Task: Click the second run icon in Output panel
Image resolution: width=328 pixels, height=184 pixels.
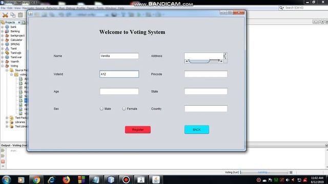Action: (x=3, y=156)
